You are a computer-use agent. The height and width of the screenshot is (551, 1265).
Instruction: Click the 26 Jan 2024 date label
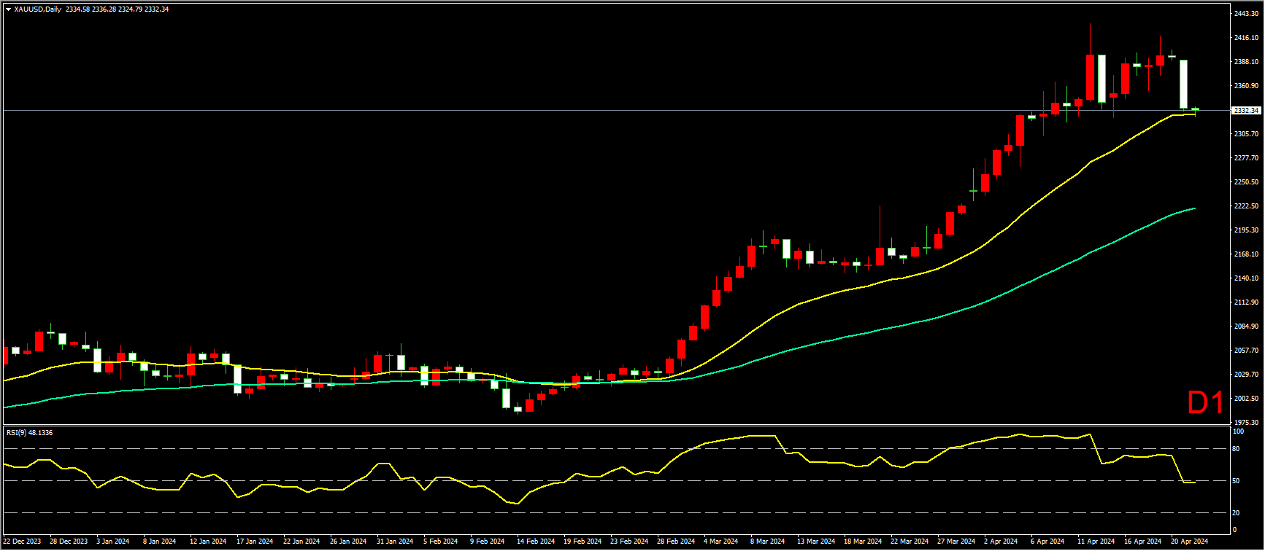point(348,542)
